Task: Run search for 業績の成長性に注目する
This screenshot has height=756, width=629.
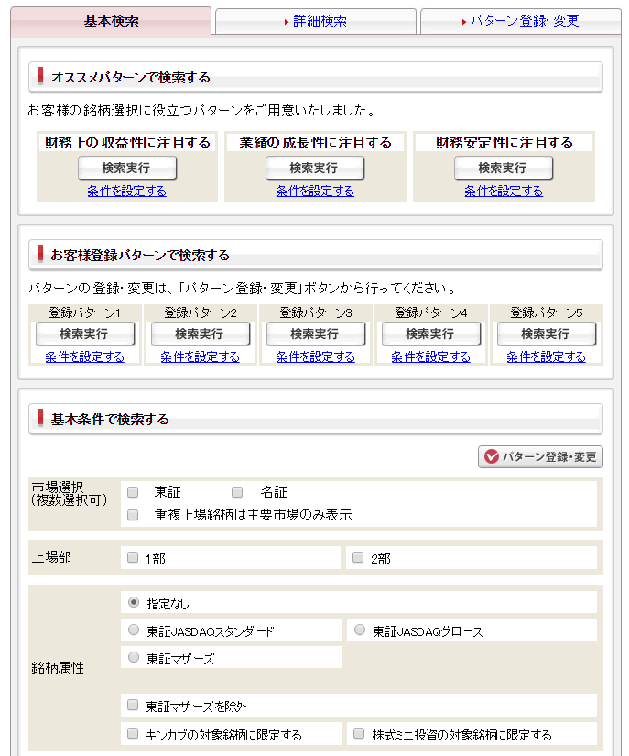Action: (314, 169)
